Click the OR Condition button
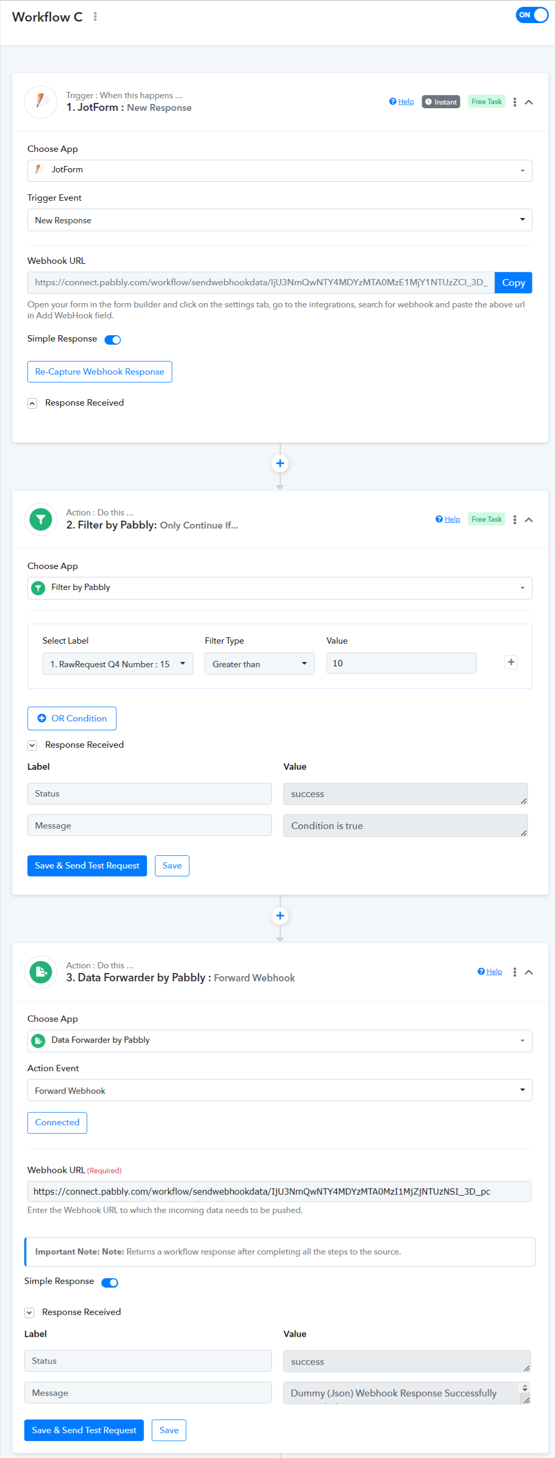This screenshot has height=1458, width=555. [72, 718]
